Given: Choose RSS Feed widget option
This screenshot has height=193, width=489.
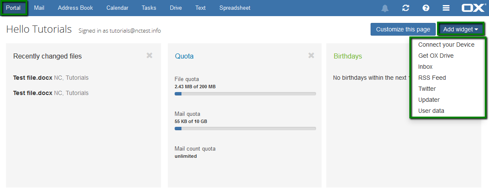Looking at the screenshot, I should [x=432, y=78].
